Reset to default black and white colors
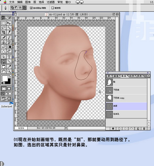This screenshot has width=154, height=166. pos(3,83)
